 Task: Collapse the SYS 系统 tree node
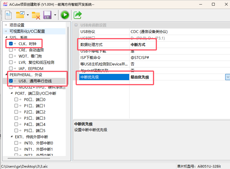6,38
